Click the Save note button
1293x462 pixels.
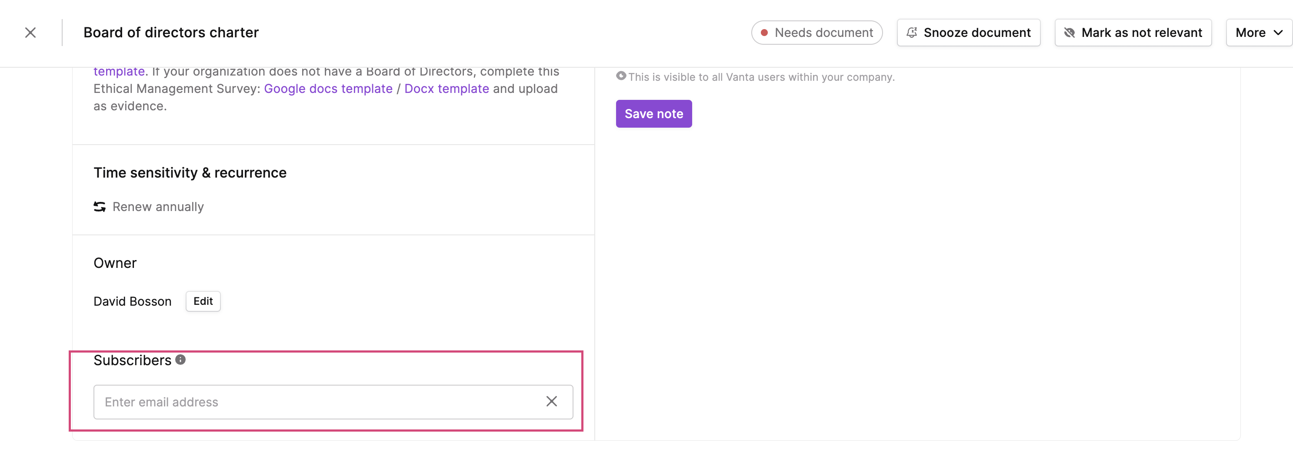(653, 114)
